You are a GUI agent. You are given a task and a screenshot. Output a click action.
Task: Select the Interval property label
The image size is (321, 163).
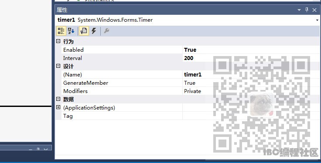pyautogui.click(x=72, y=58)
